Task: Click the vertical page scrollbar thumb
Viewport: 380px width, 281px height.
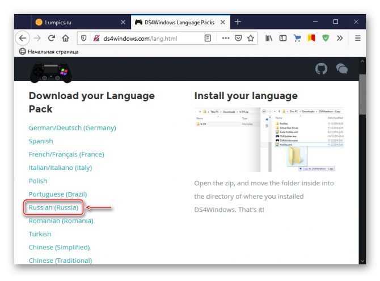Action: (362, 95)
